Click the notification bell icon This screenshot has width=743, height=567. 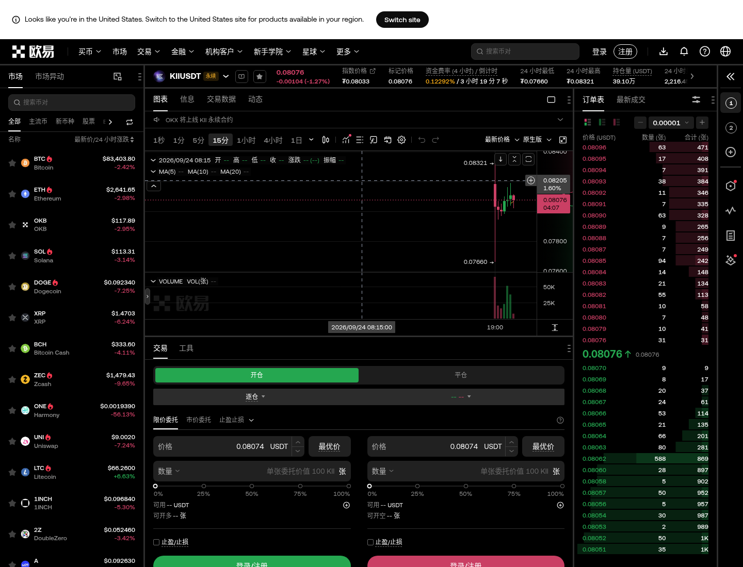pos(684,52)
